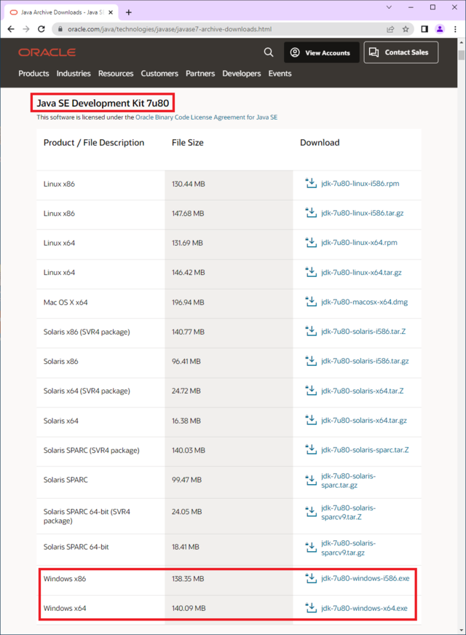Click the download icon for jdk-7u80-solaris-i586.tar.Z
The image size is (466, 635).
[311, 331]
